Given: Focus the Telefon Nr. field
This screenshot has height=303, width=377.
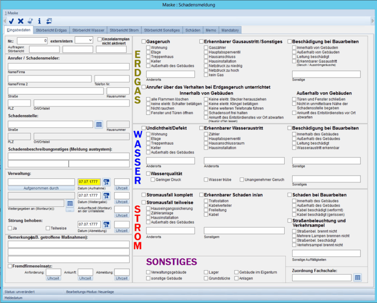Looking at the screenshot, I should tap(112, 79).
